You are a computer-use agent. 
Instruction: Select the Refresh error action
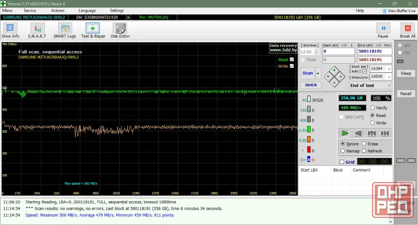click(364, 151)
